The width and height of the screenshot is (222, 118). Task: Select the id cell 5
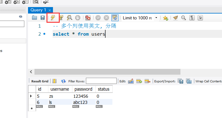point(42,96)
